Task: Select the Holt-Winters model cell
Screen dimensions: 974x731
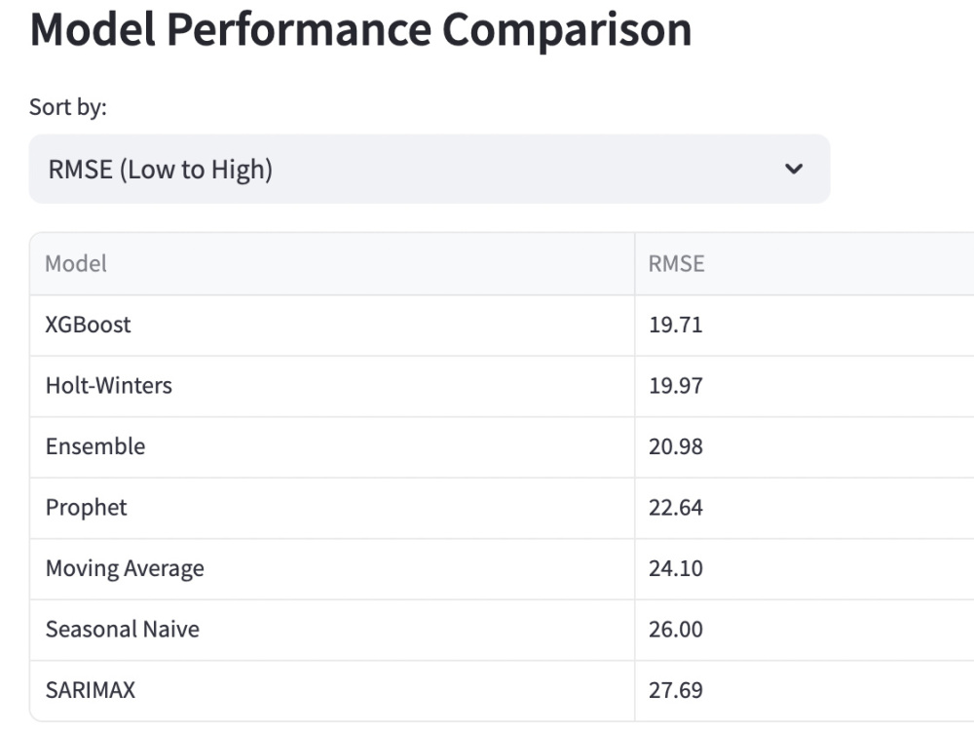Action: 332,386
